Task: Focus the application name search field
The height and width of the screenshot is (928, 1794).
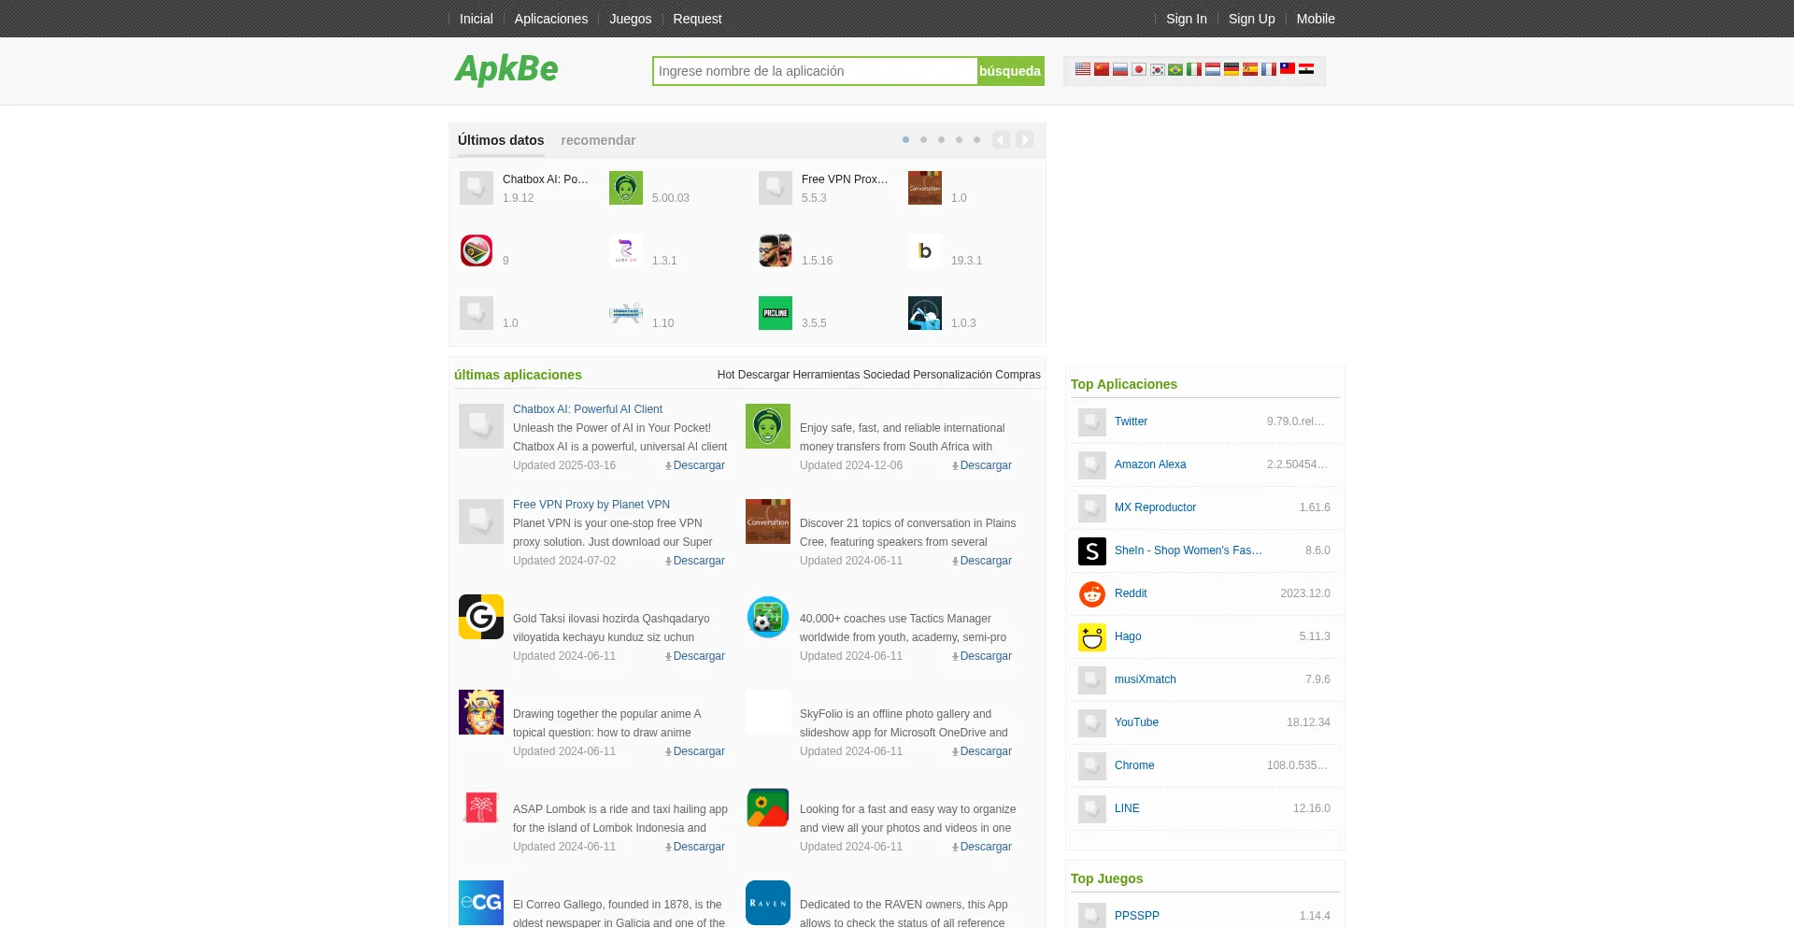Action: [x=815, y=71]
